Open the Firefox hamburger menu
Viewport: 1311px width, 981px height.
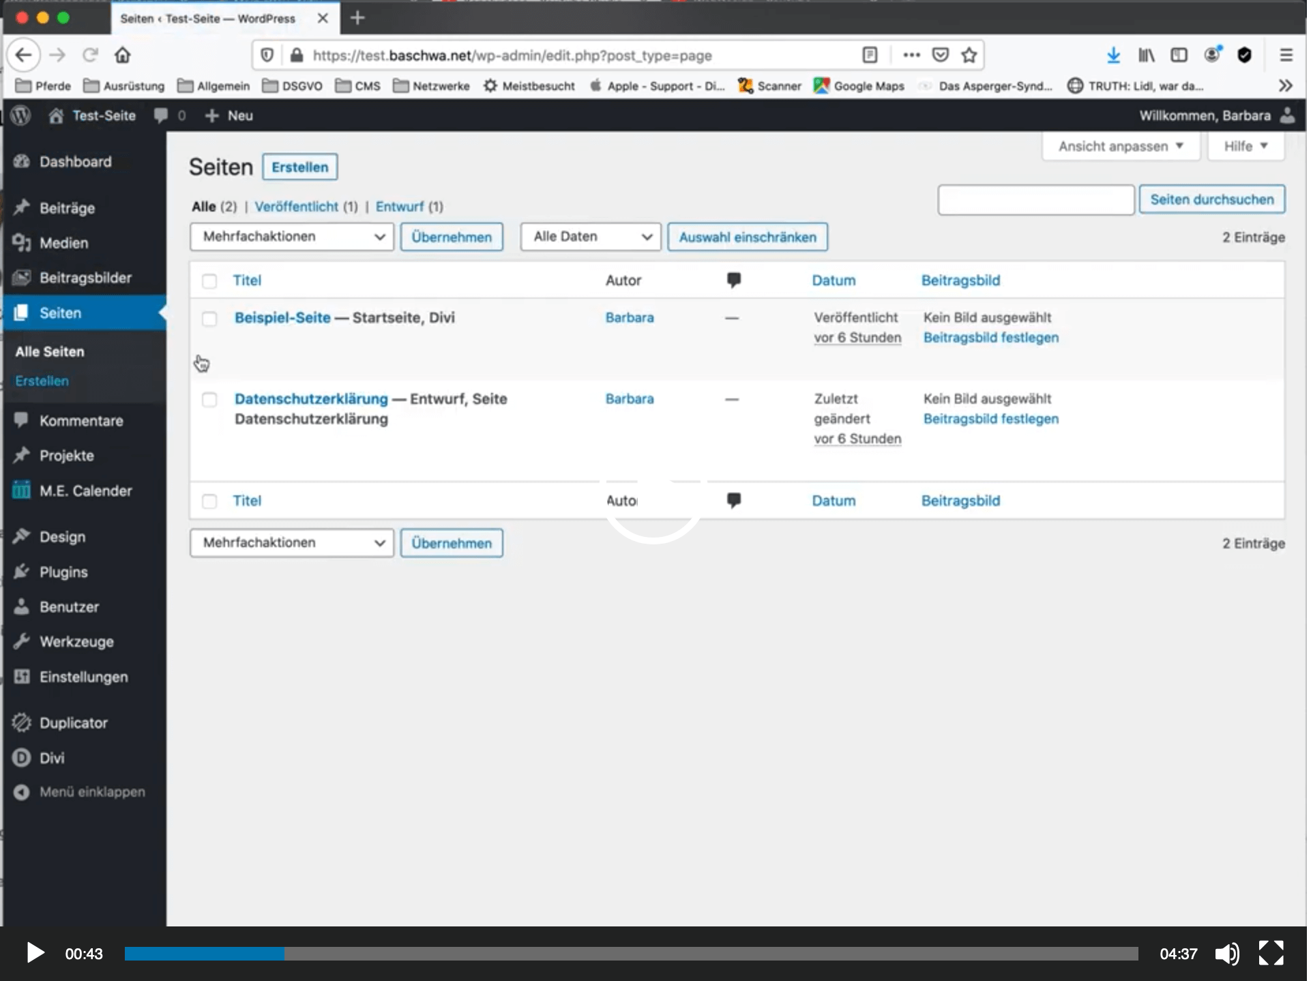click(x=1286, y=55)
